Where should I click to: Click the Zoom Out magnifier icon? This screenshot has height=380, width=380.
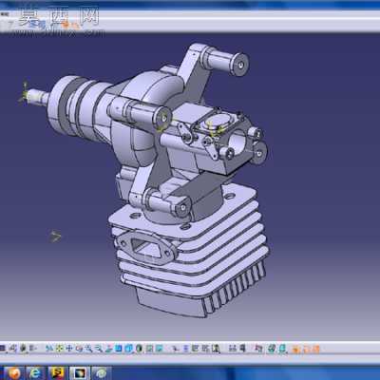99,349
